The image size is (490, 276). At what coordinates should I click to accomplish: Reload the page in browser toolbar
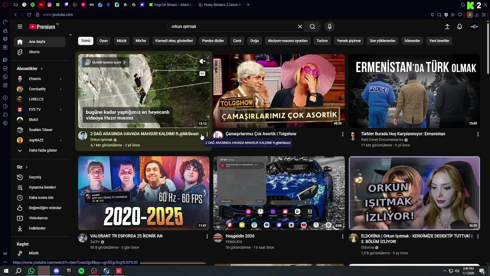click(x=29, y=15)
